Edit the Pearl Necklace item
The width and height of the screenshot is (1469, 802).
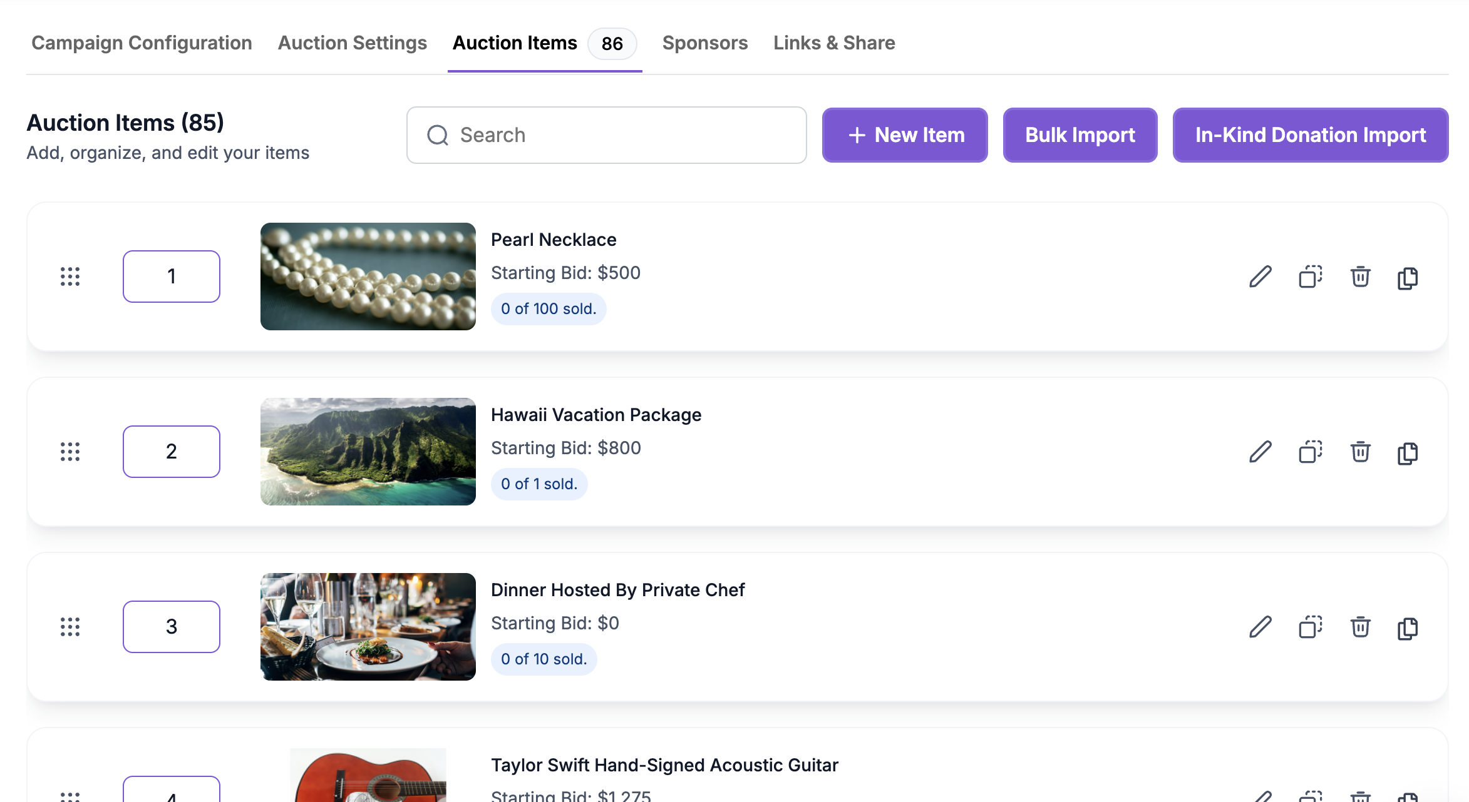tap(1260, 277)
